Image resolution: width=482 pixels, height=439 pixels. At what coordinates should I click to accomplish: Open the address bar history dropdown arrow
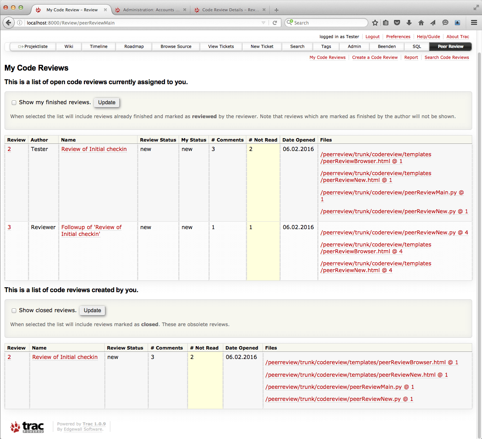click(264, 23)
